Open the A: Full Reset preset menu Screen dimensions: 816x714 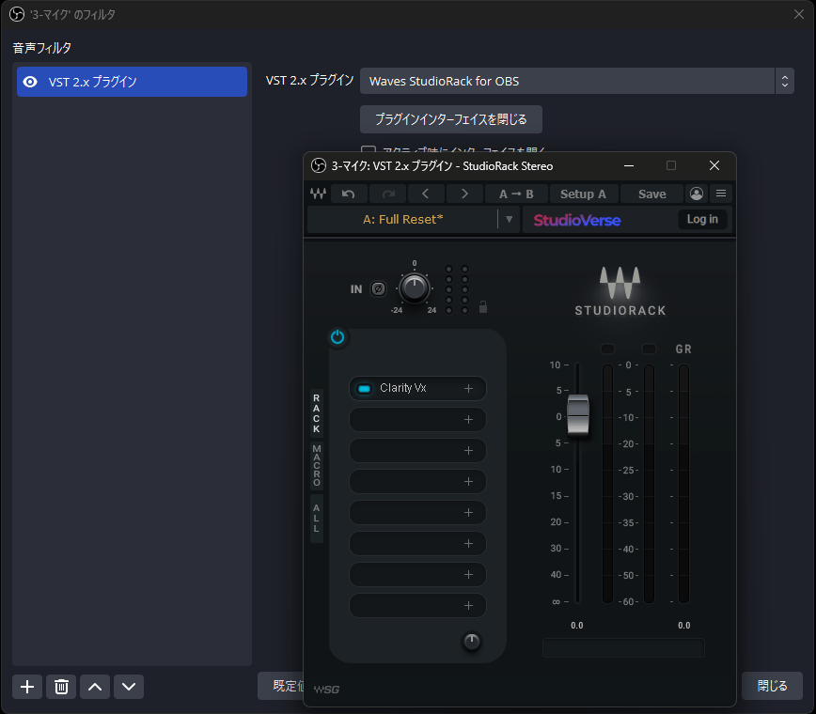[402, 220]
